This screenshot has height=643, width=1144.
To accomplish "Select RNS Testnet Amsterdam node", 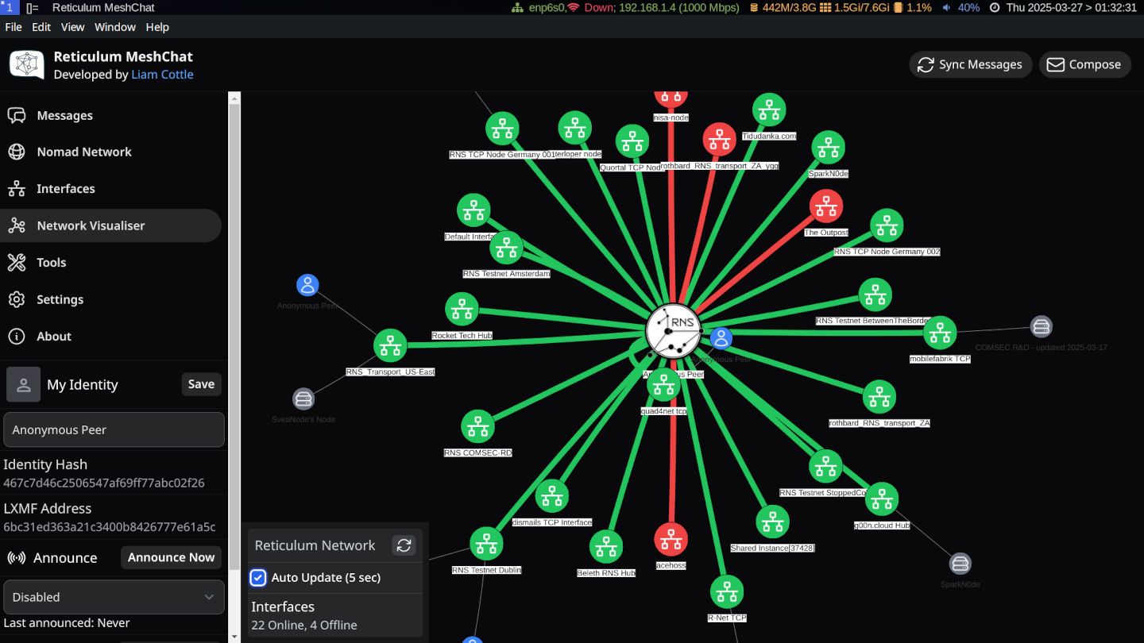I will (506, 248).
